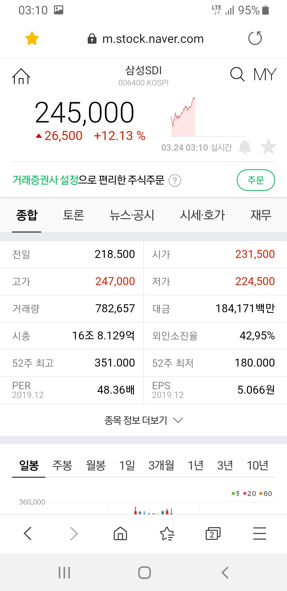Tap the m.stock.naver.com address field

[153, 39]
